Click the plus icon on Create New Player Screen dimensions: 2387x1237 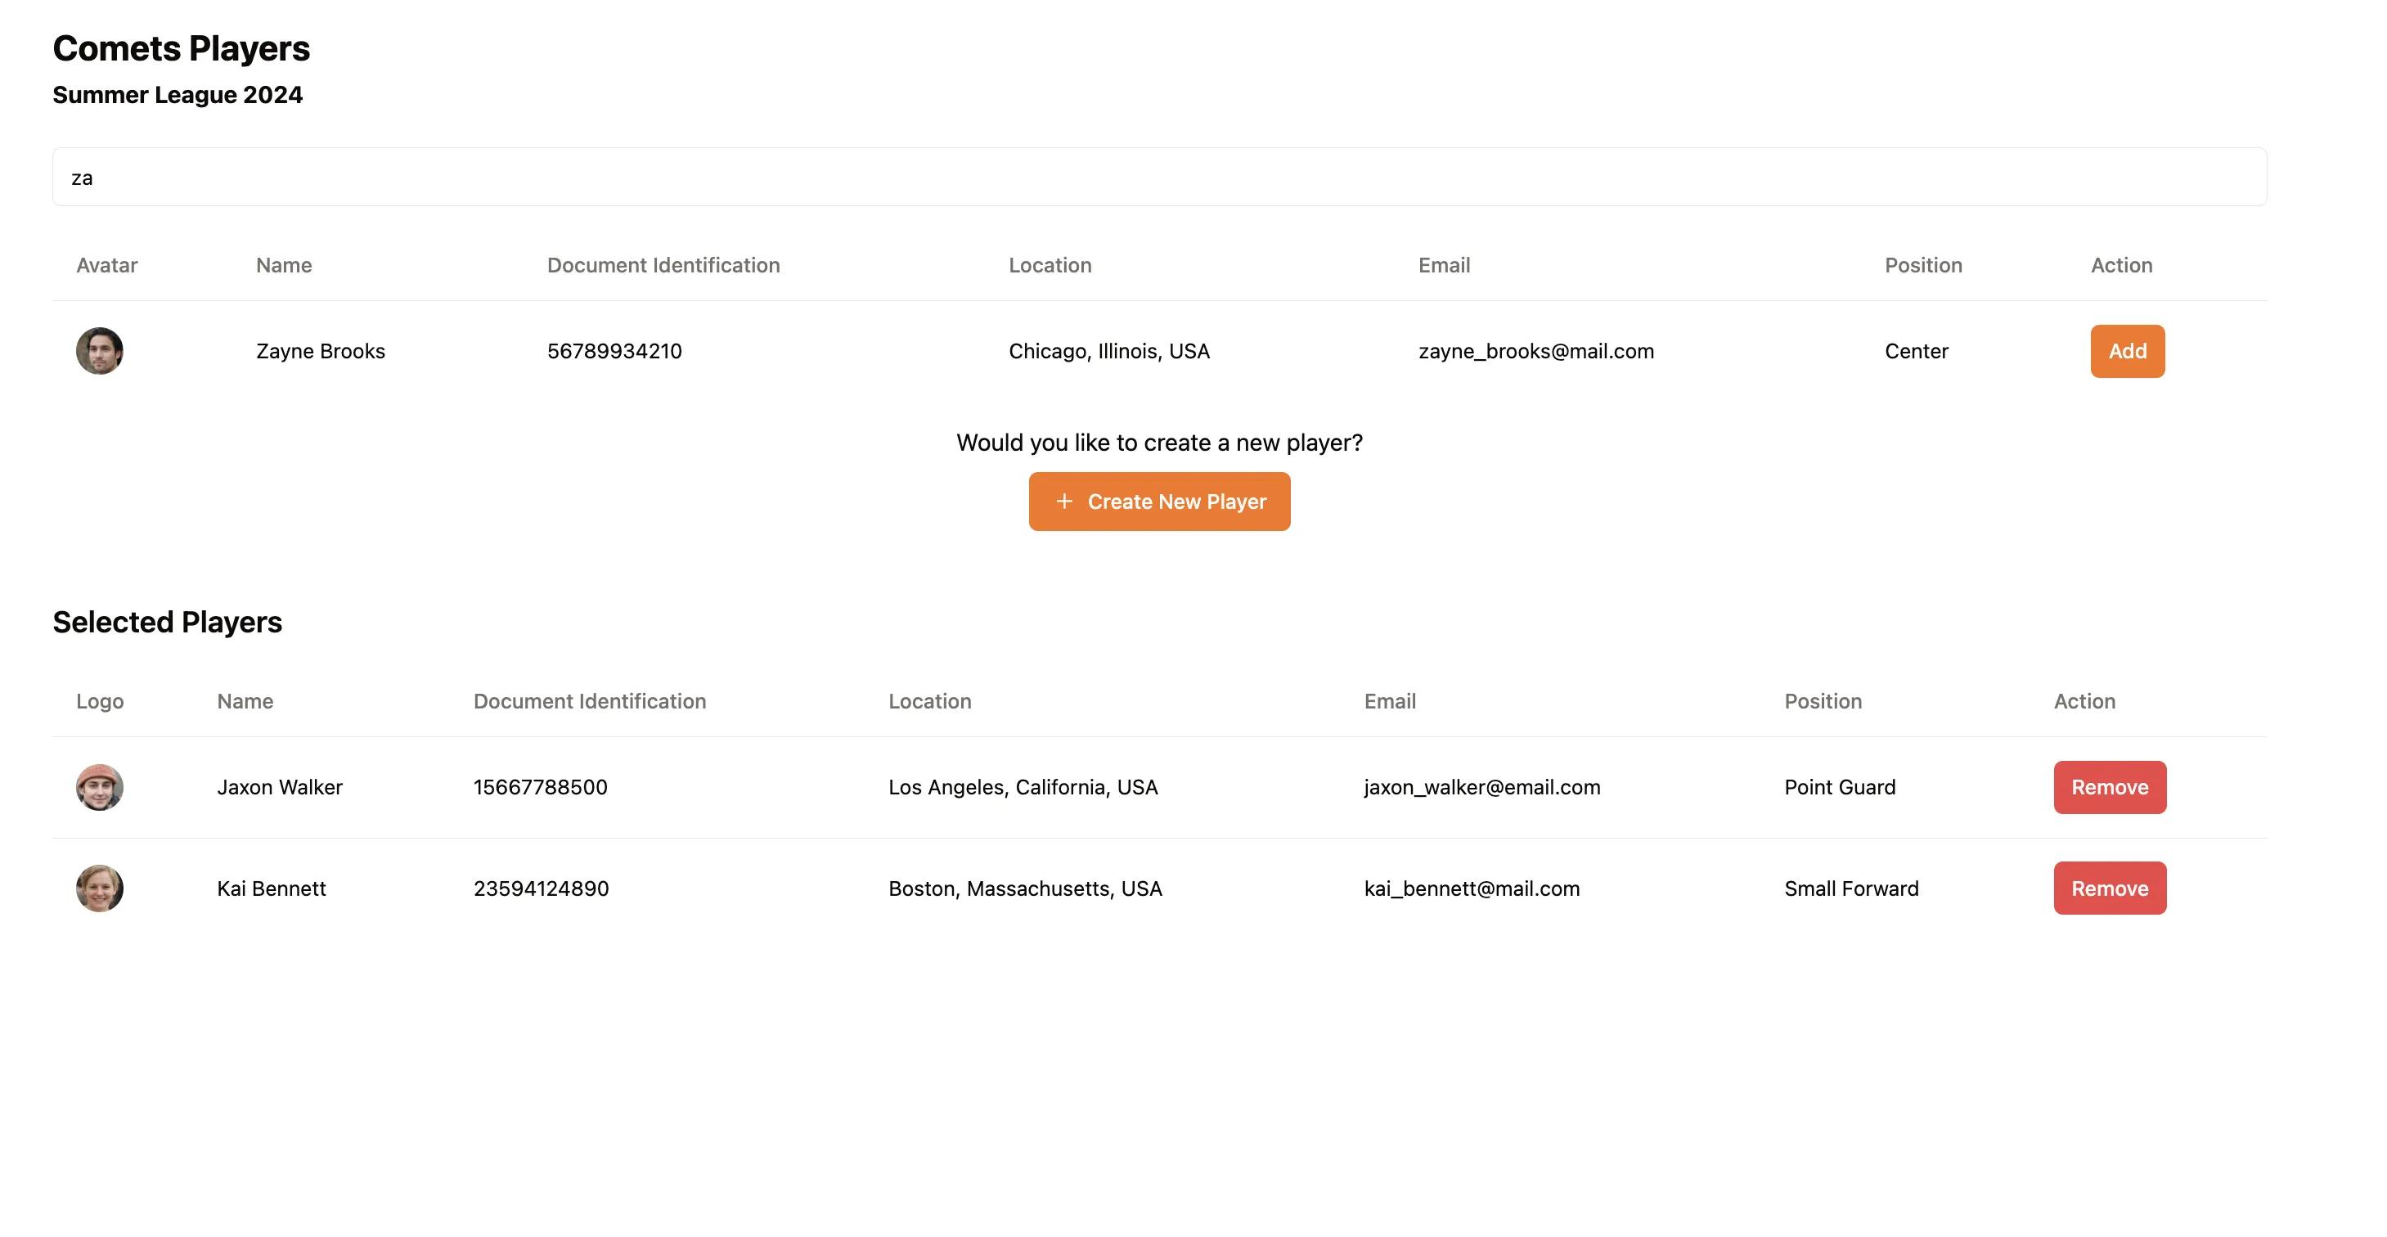tap(1063, 502)
